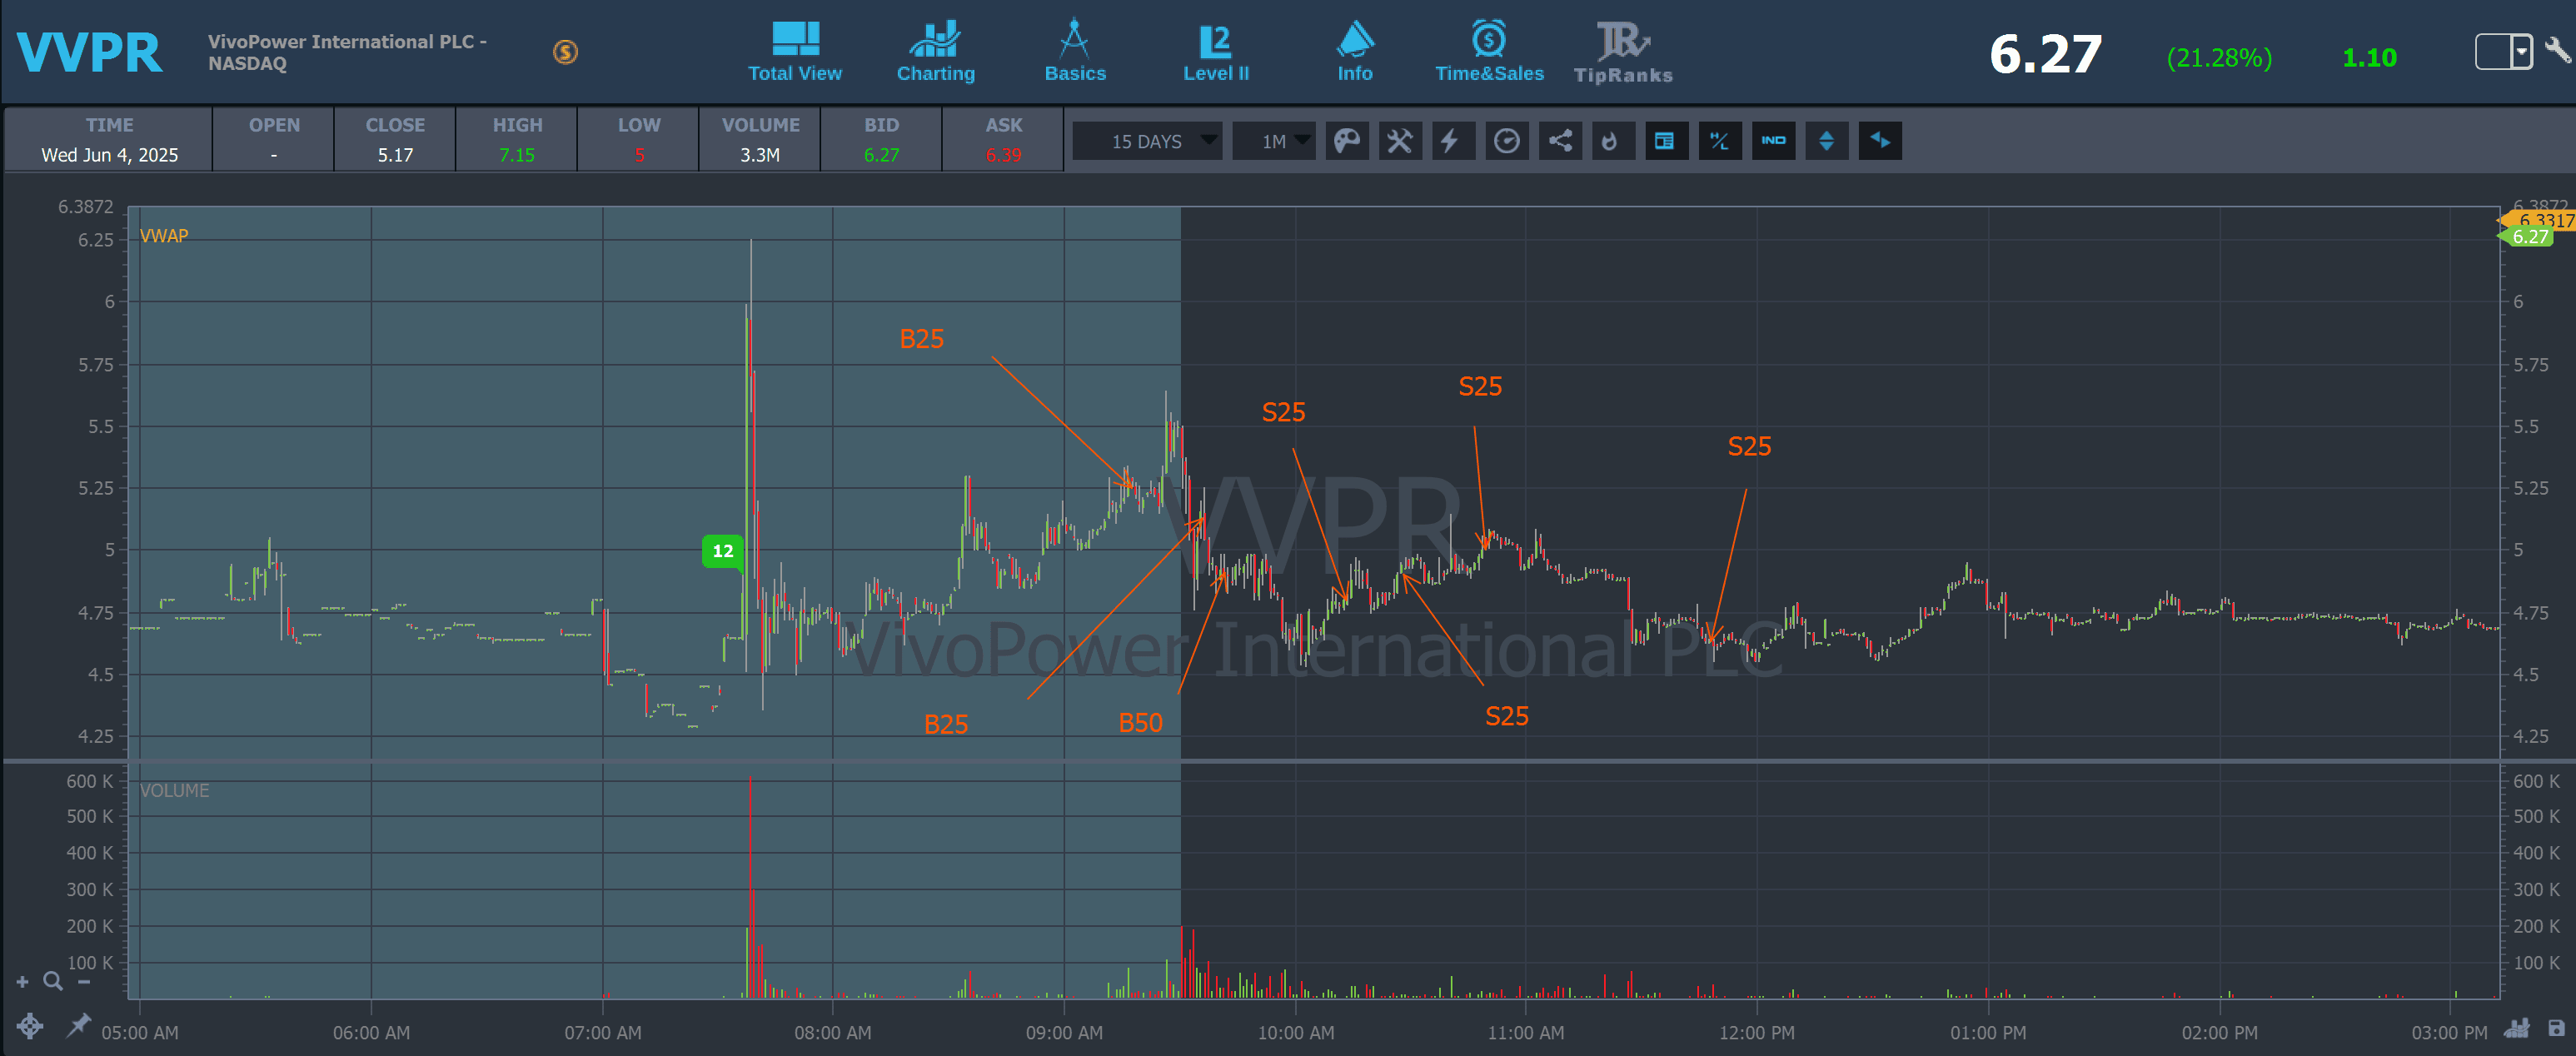
Task: Click the orange dollar coin icon beside company name
Action: tap(566, 52)
